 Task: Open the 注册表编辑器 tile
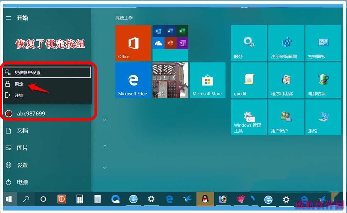click(286, 43)
